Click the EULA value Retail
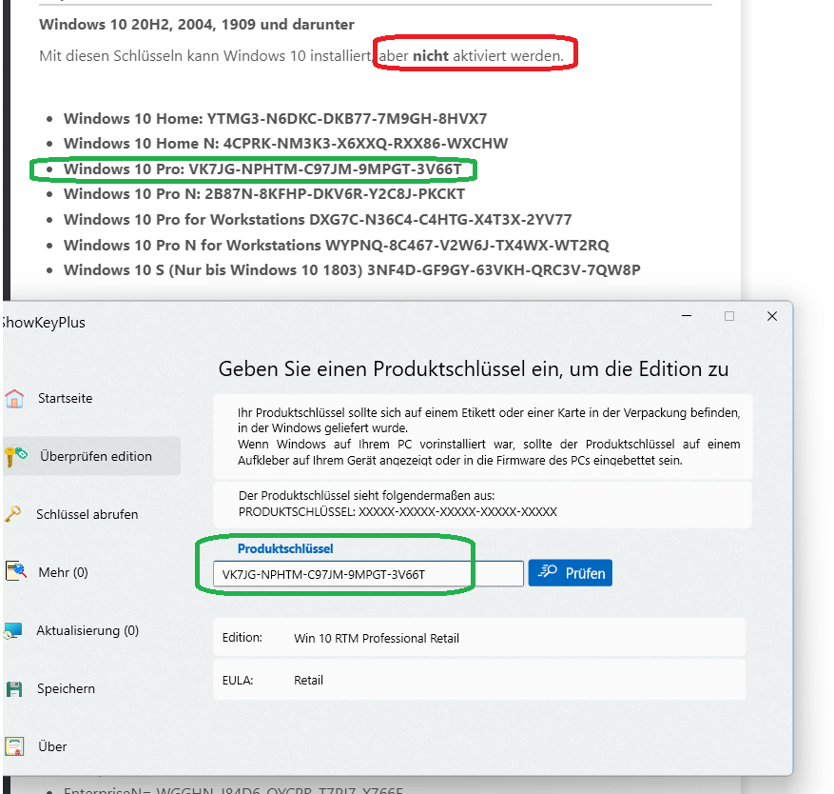Screen dimensions: 834x794 [x=308, y=680]
